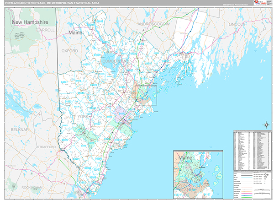
Task: Click the OXFORD county label
Action: [70, 51]
